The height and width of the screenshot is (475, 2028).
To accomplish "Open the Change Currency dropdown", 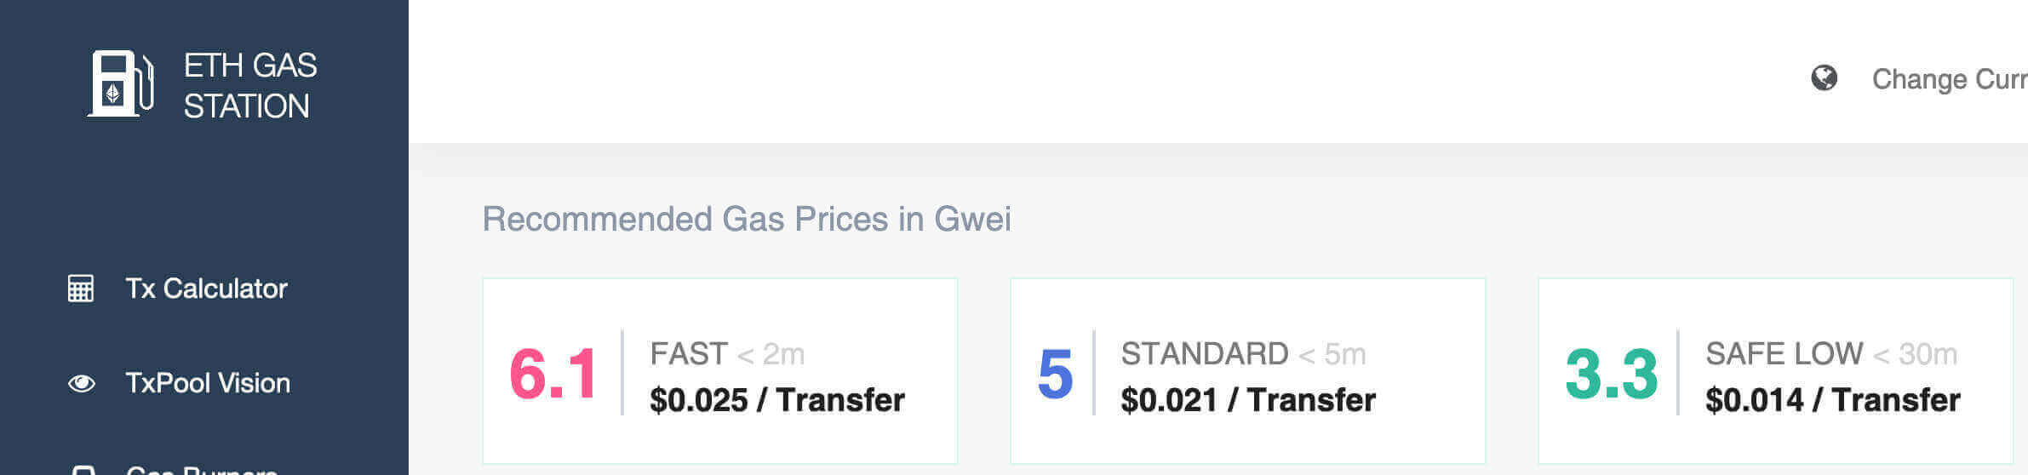I will (1948, 79).
